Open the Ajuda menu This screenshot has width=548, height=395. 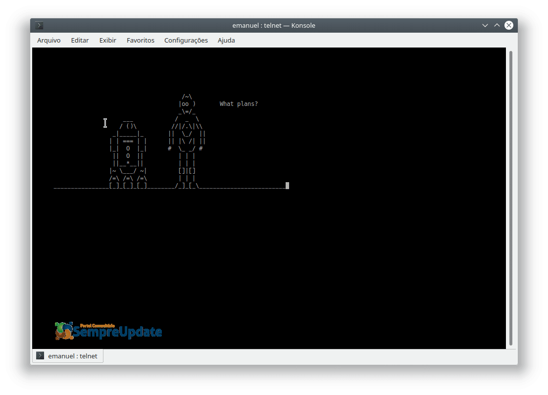click(226, 40)
